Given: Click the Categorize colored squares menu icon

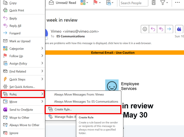Looking at the screenshot, I should tap(5, 48).
